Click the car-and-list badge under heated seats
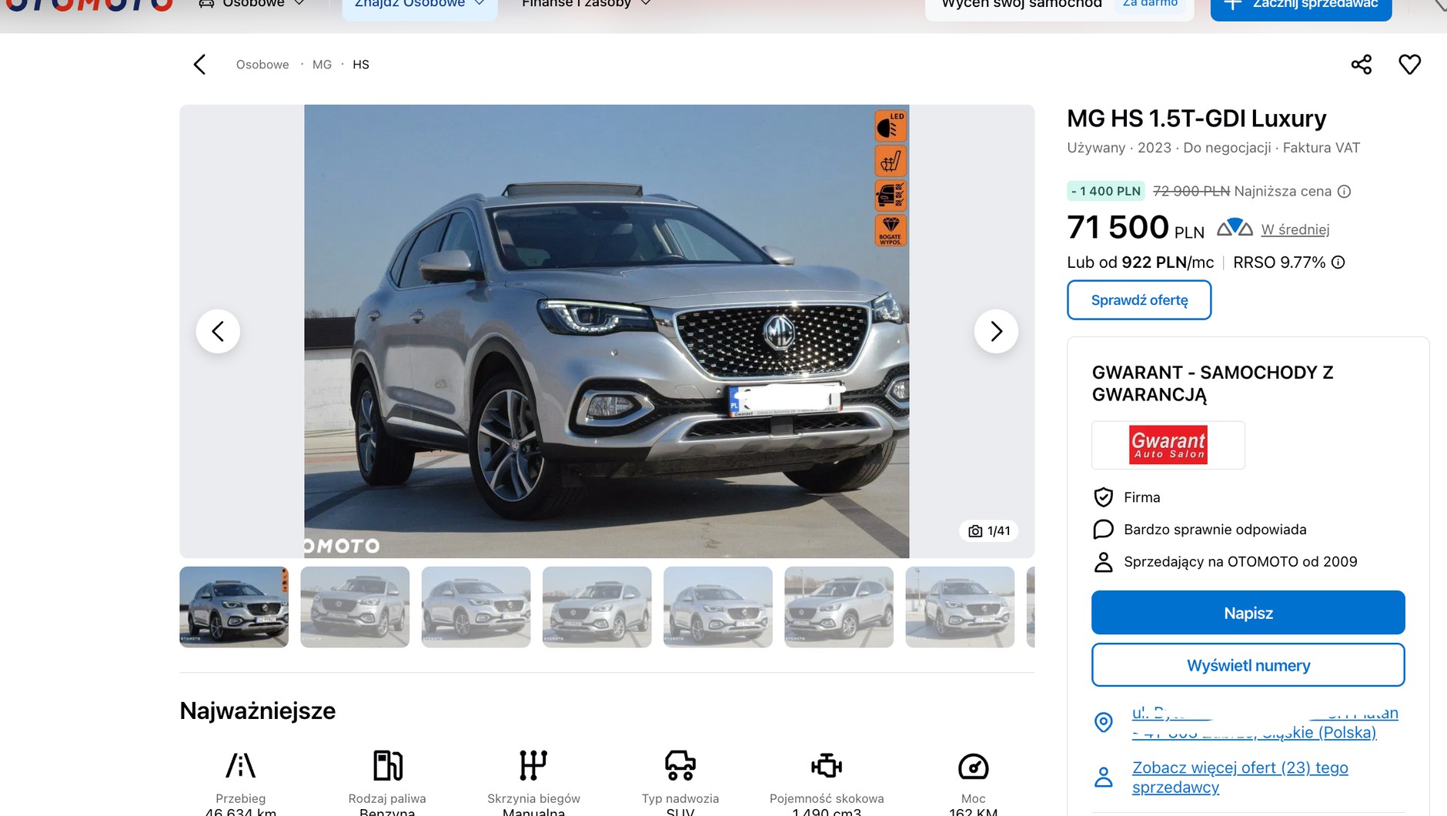Screen dimensions: 1447x816 pos(891,196)
